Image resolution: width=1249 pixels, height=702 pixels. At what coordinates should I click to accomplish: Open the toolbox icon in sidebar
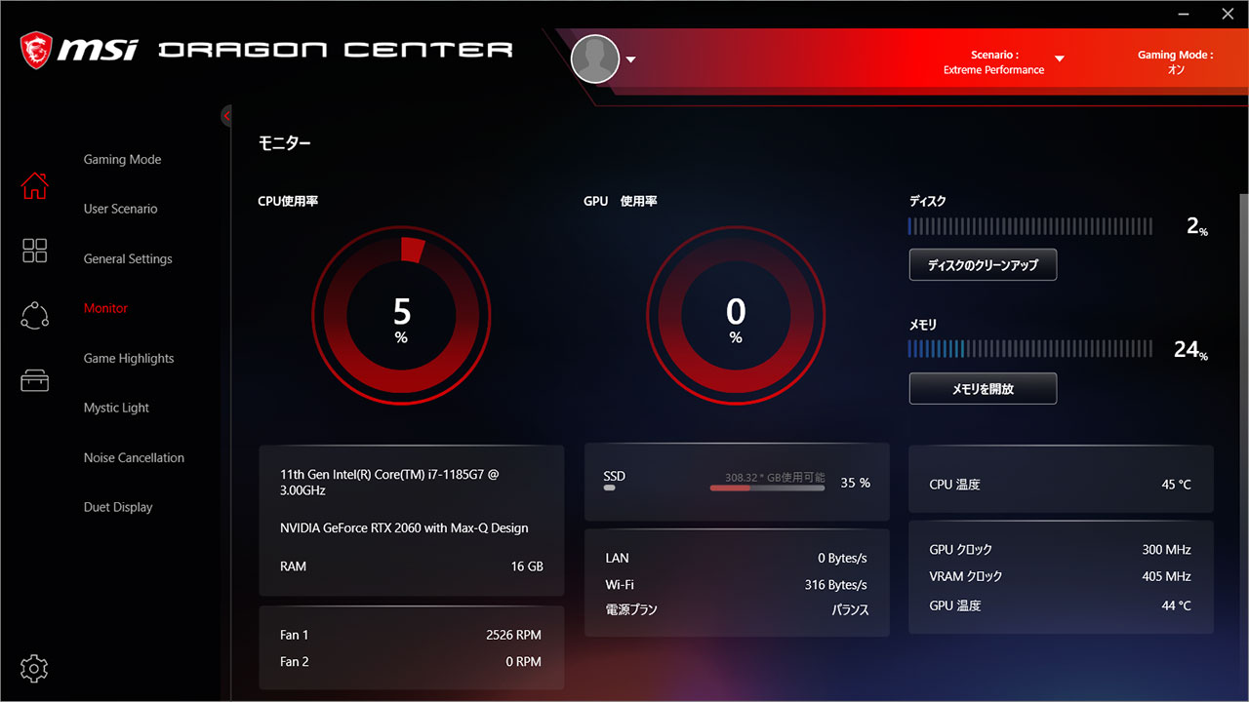(x=34, y=380)
